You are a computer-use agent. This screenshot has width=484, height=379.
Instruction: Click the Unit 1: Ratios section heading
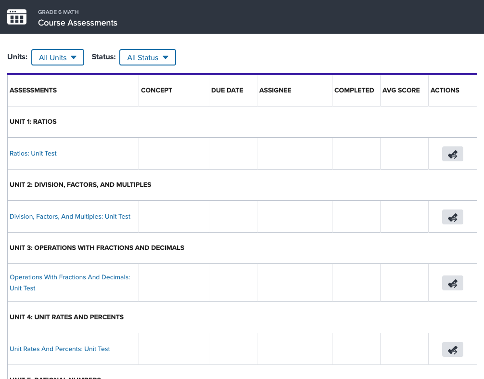(x=33, y=122)
